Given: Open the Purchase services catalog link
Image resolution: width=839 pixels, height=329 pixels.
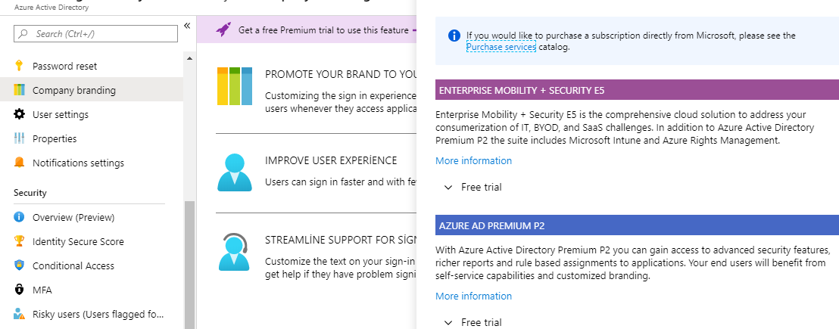Looking at the screenshot, I should coord(501,47).
